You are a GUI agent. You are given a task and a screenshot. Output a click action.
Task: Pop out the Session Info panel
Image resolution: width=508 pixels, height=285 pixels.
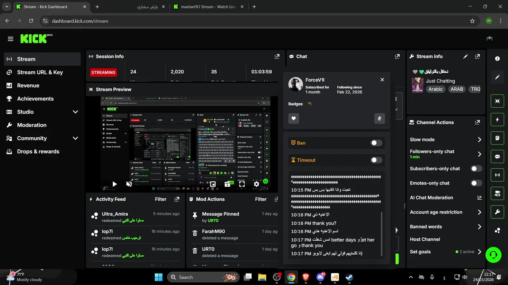pyautogui.click(x=277, y=57)
